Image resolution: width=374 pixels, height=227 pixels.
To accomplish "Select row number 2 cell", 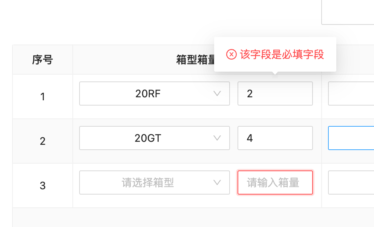I will [42, 141].
